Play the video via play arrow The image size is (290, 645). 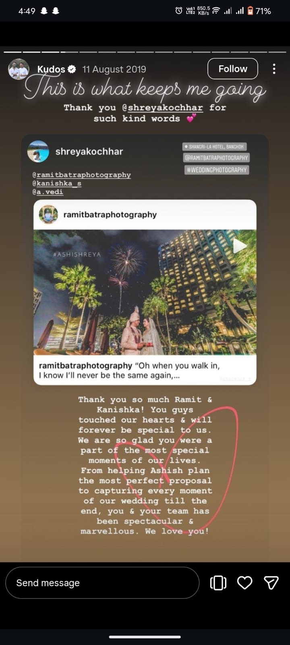pyautogui.click(x=240, y=246)
